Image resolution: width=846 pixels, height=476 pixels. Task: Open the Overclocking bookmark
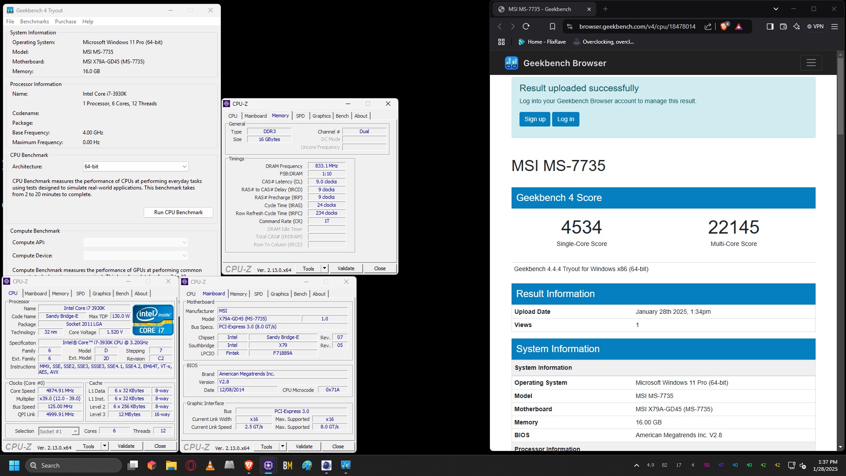pyautogui.click(x=603, y=42)
